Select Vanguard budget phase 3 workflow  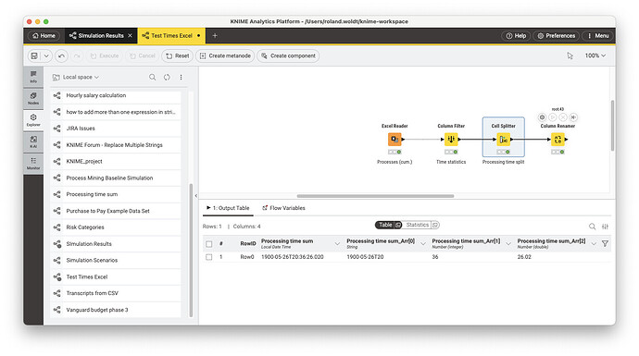(x=116, y=310)
